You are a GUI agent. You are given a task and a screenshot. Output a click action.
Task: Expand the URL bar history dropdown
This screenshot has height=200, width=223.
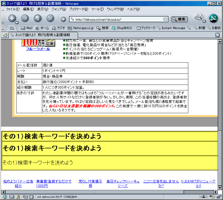pyautogui.click(x=165, y=19)
